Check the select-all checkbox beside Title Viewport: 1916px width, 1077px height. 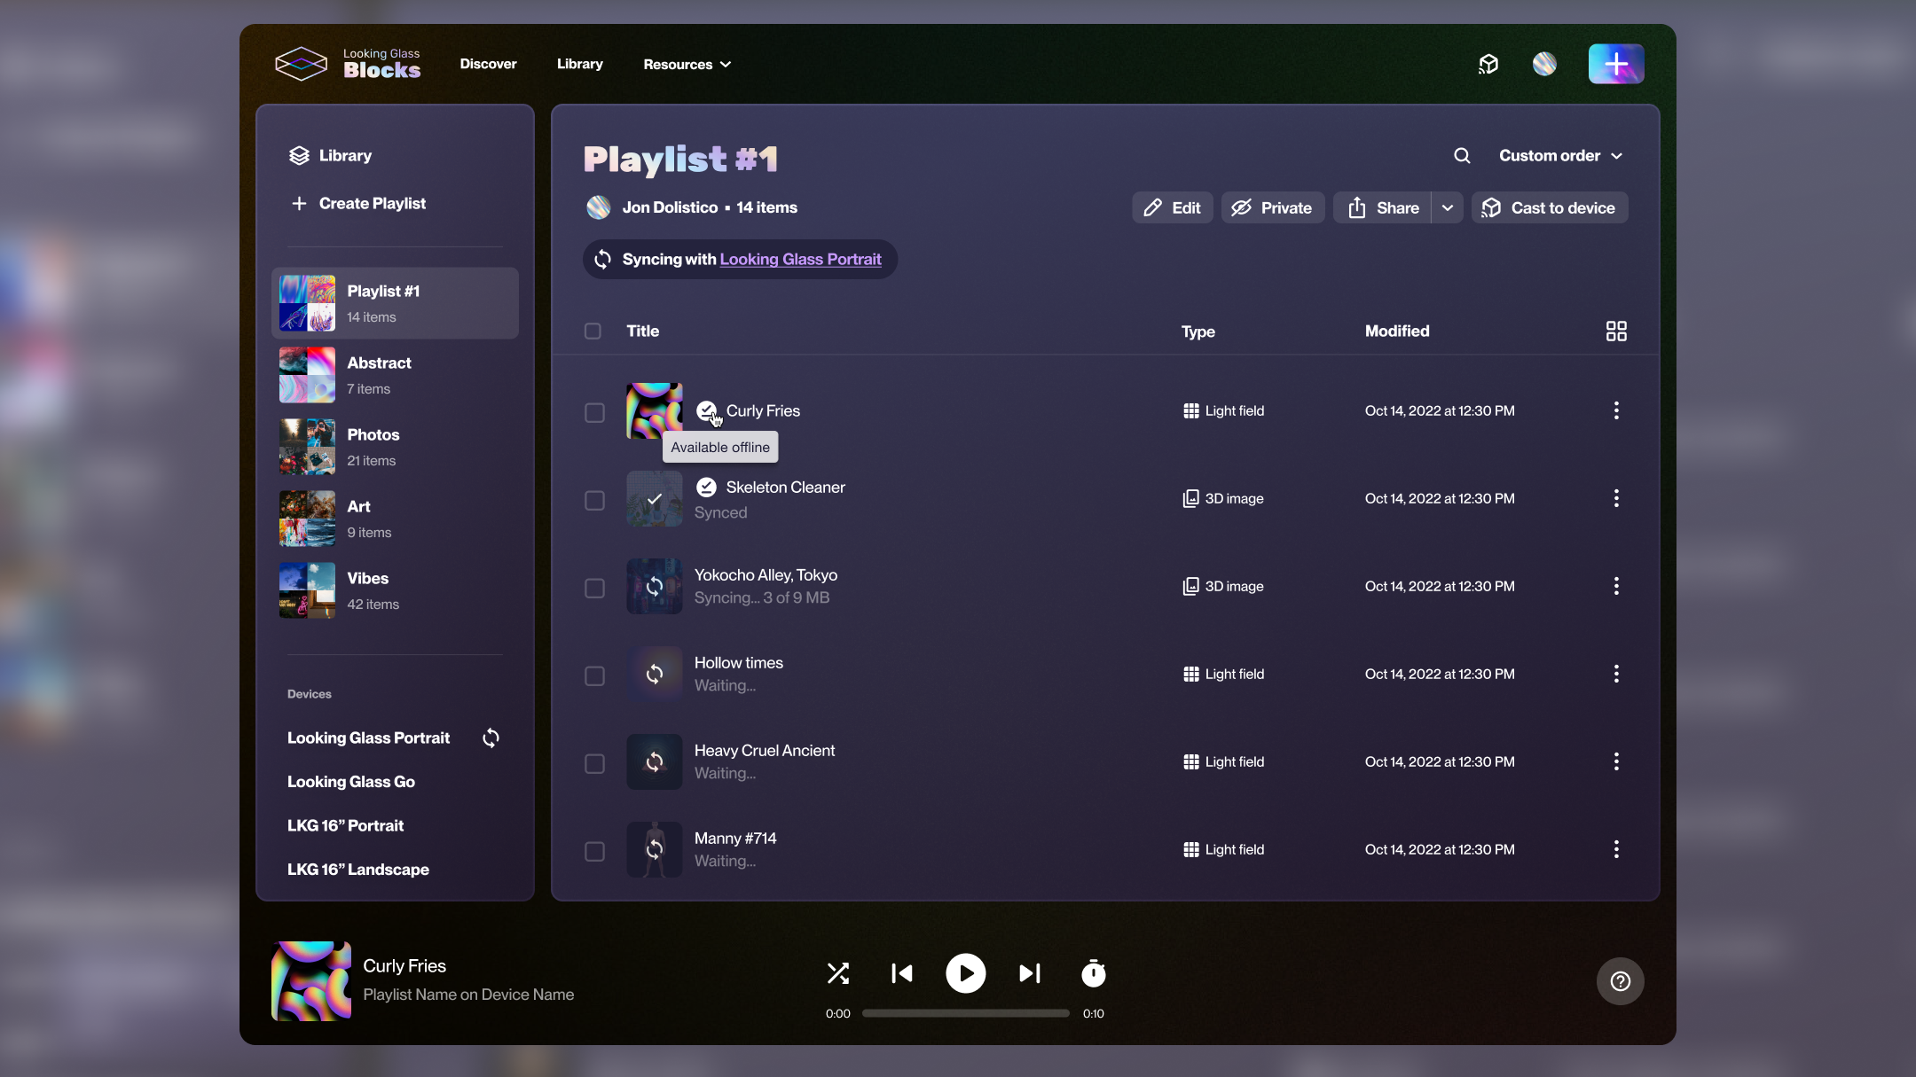pos(593,332)
